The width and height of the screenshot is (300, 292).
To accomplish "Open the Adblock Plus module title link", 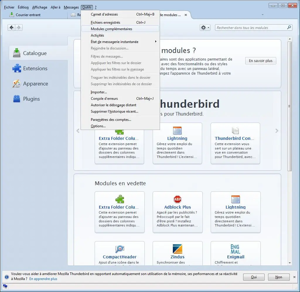I will pyautogui.click(x=178, y=207).
